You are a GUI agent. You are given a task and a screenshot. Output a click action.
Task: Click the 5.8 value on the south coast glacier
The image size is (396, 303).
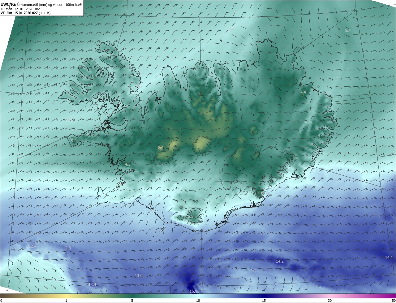pos(191,216)
